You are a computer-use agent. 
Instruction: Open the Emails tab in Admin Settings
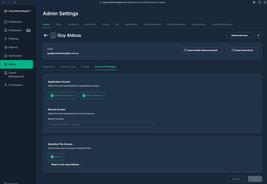tap(106, 24)
